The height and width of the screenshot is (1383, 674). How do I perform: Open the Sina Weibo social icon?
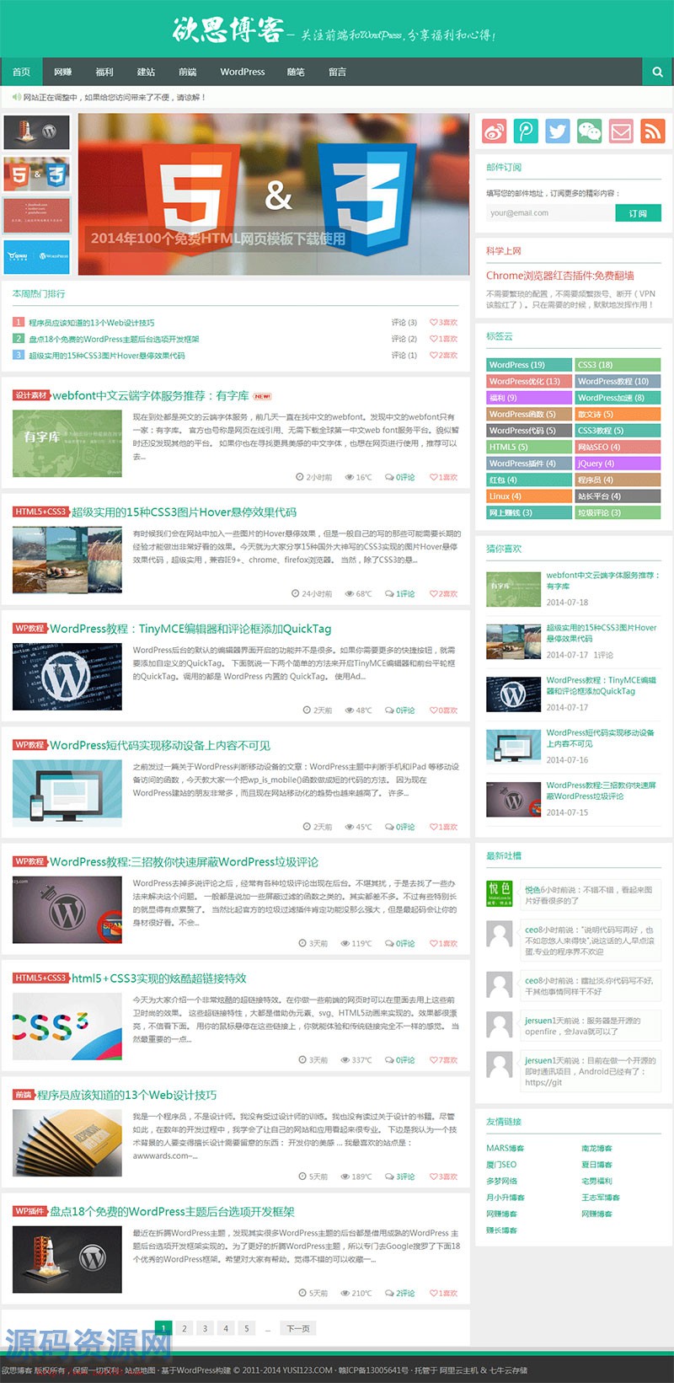[x=495, y=131]
